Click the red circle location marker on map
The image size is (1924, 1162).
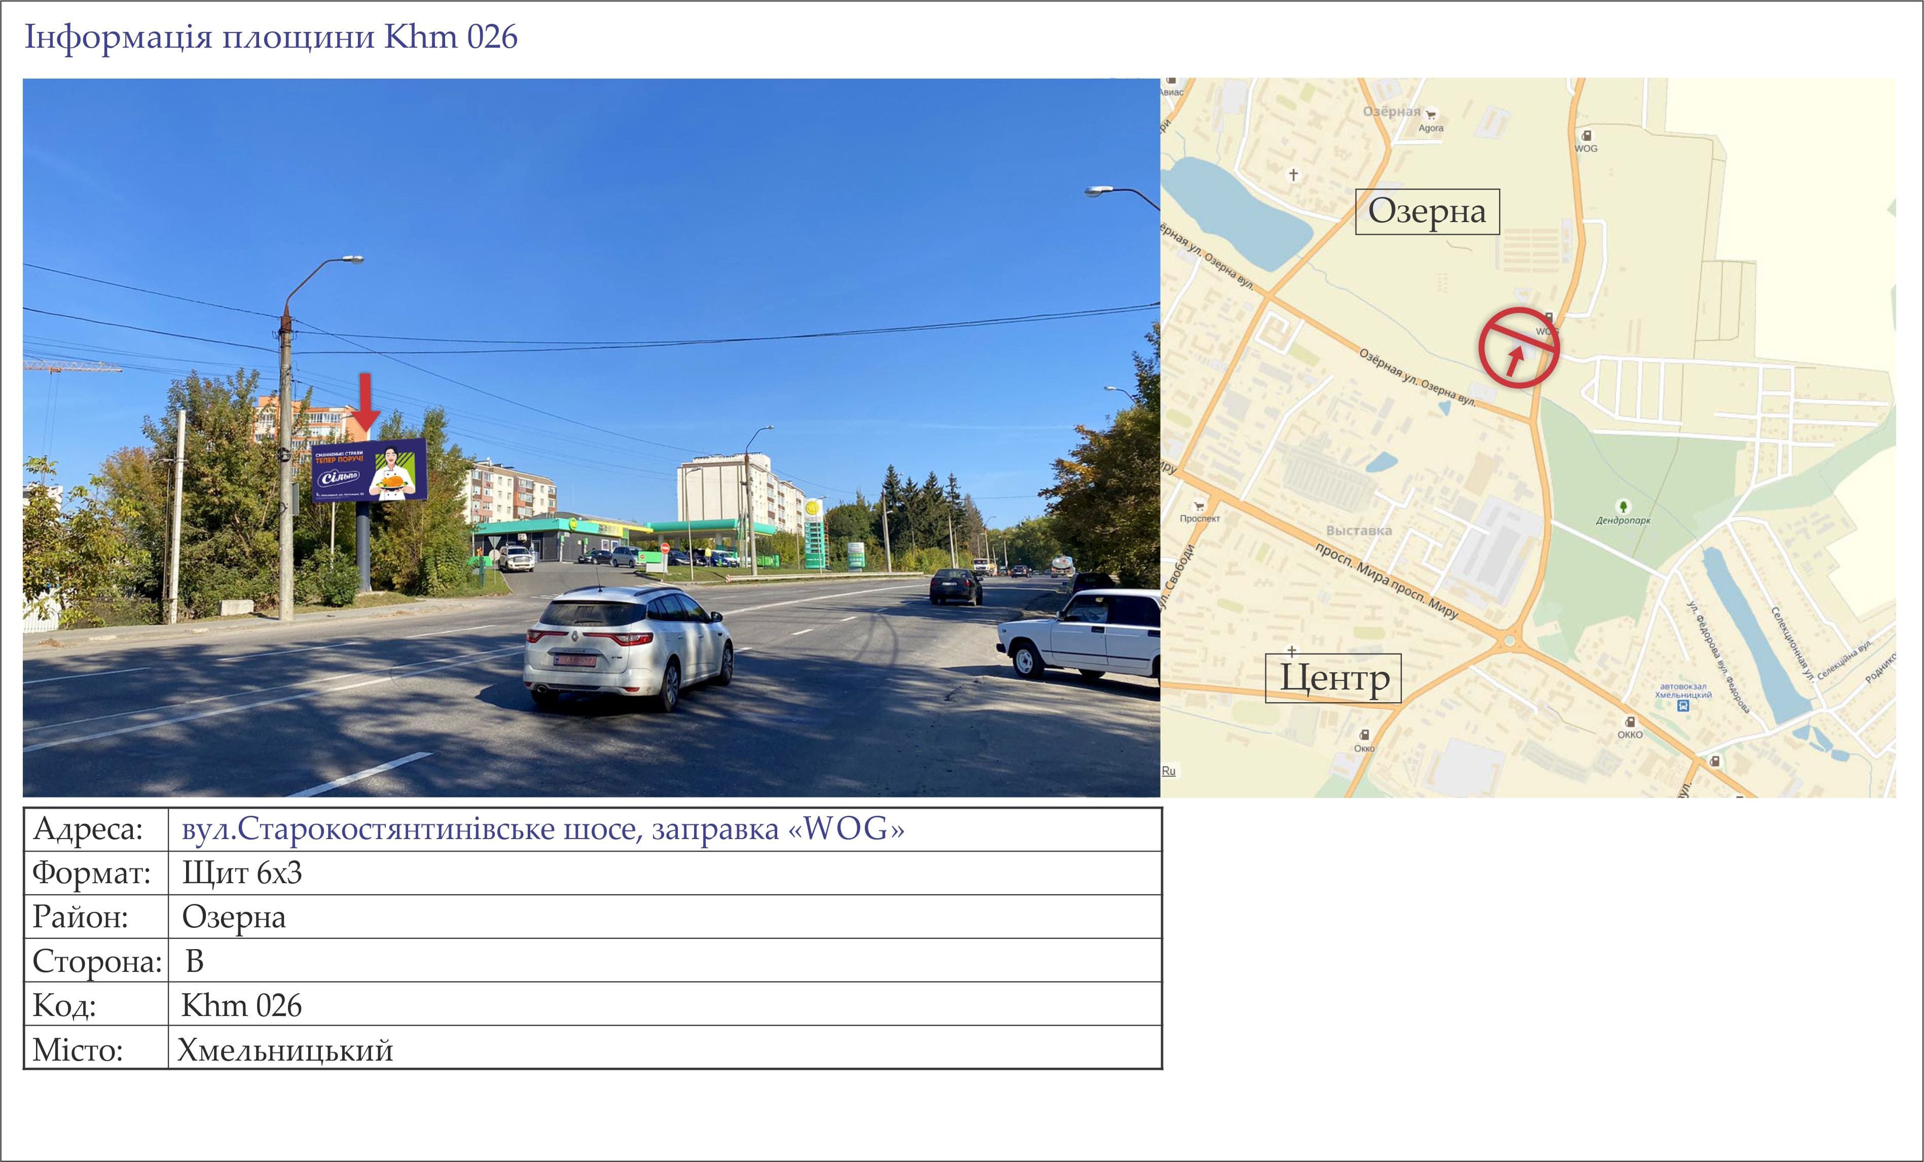tap(1519, 347)
